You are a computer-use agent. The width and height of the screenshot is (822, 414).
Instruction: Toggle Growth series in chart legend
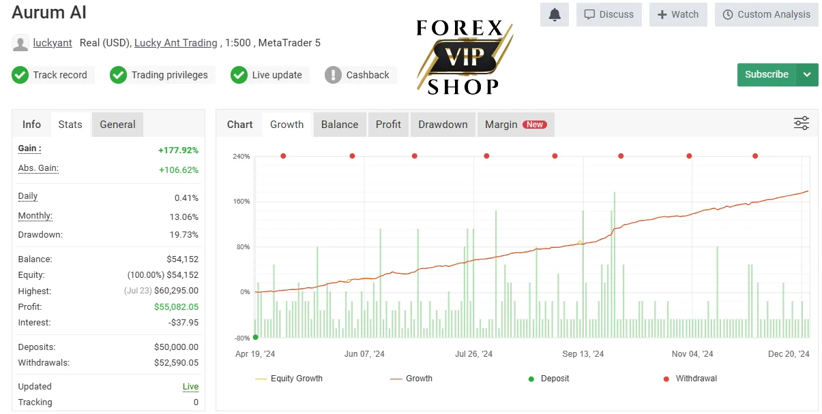tap(411, 379)
